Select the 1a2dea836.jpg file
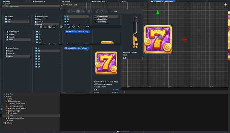Viewport: 230px width, 133px height. (102, 19)
